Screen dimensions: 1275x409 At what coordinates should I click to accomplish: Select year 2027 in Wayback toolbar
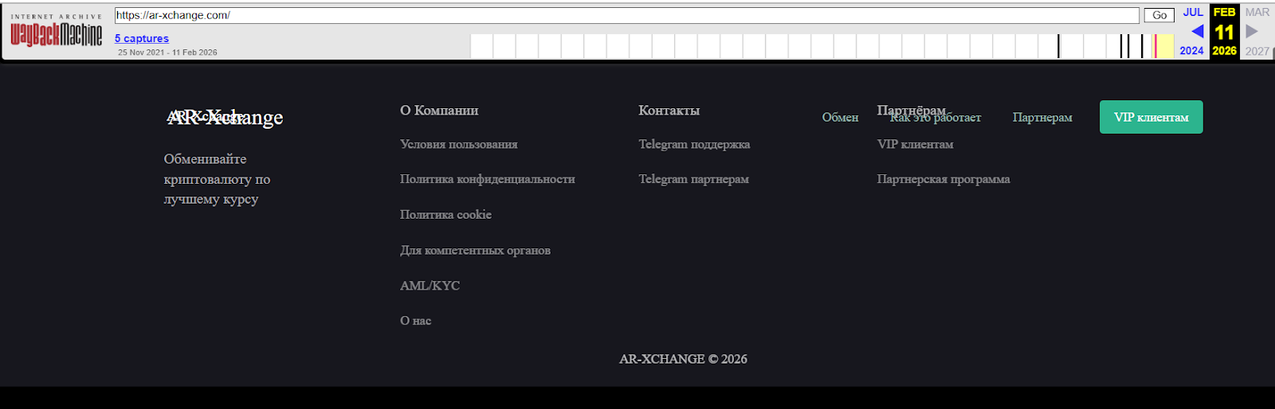point(1257,51)
